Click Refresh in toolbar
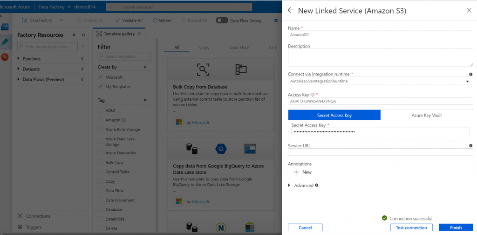This screenshot has width=477, height=235. point(162,21)
